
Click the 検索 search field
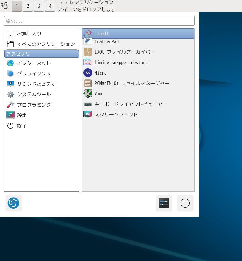[99, 21]
